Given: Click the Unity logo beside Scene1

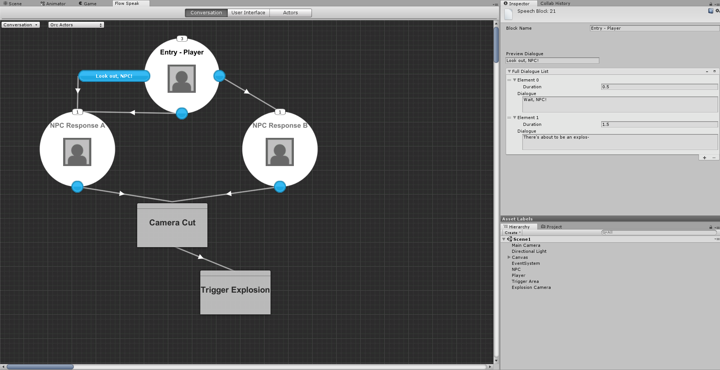Looking at the screenshot, I should click(x=510, y=239).
